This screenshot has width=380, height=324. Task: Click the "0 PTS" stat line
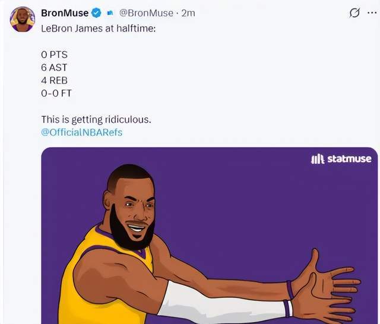[x=54, y=55]
